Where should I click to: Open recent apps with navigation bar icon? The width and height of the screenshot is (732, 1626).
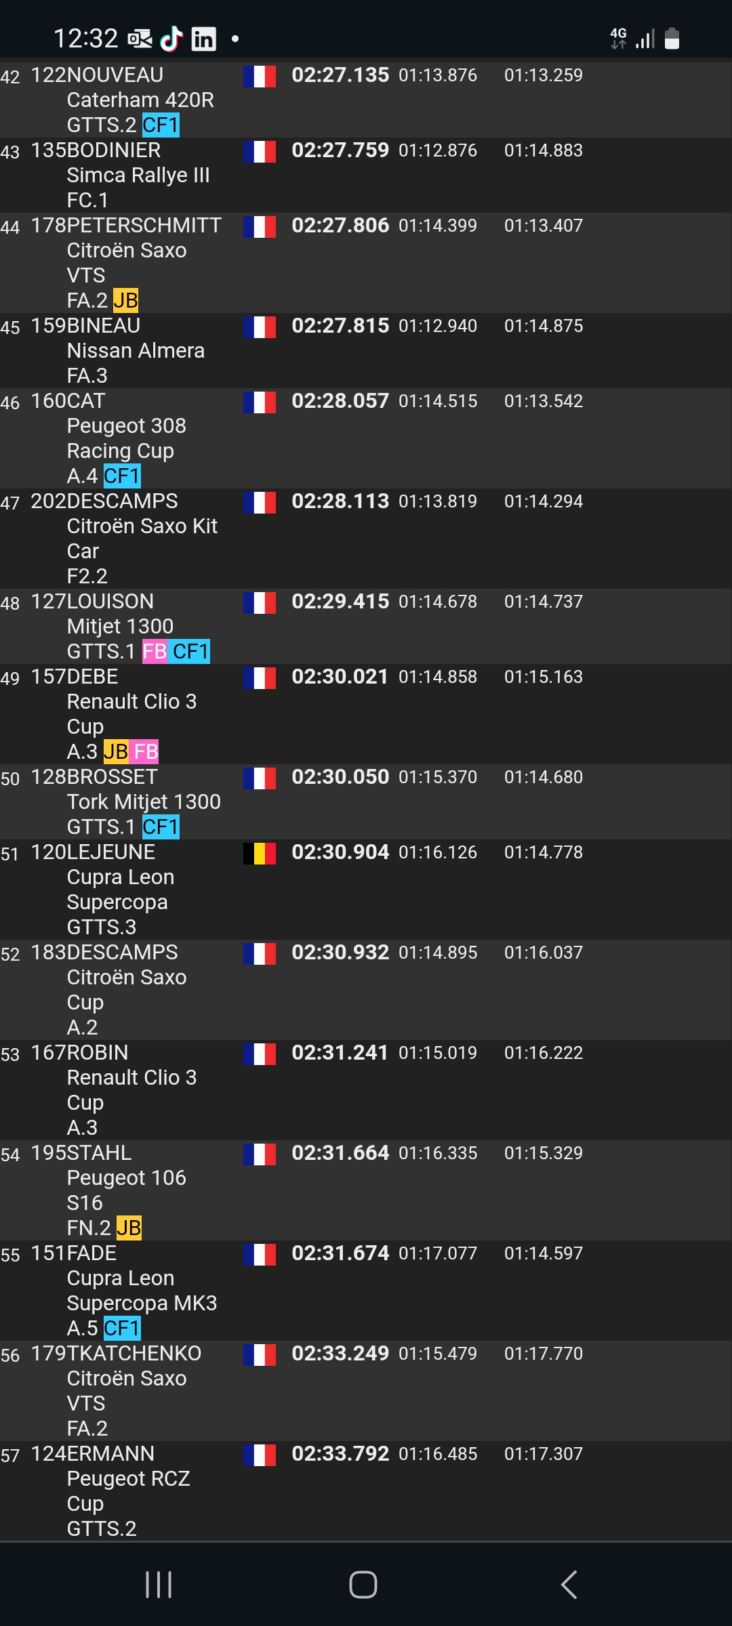[159, 1585]
